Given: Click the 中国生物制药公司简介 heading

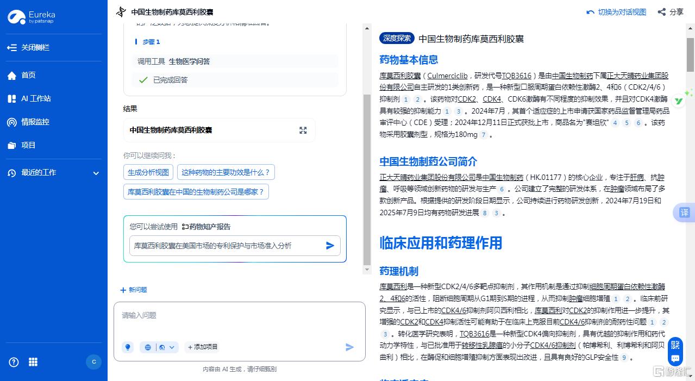Looking at the screenshot, I should [428, 161].
